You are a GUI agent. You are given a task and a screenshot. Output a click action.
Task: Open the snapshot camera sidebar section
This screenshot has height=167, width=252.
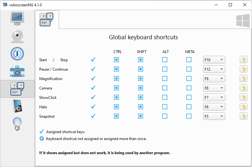[x=17, y=71]
